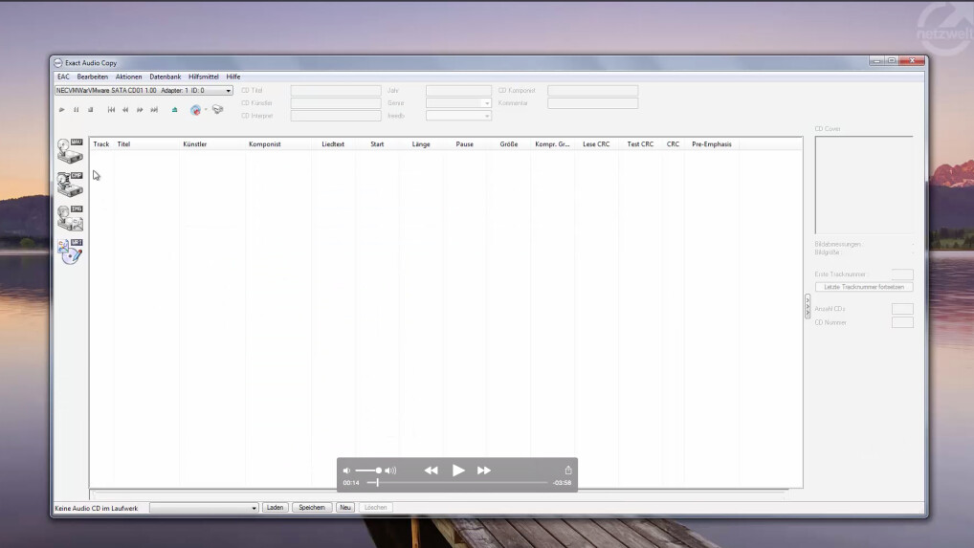Adjust the video volume slider
Screen dimensions: 974x548
[370, 471]
